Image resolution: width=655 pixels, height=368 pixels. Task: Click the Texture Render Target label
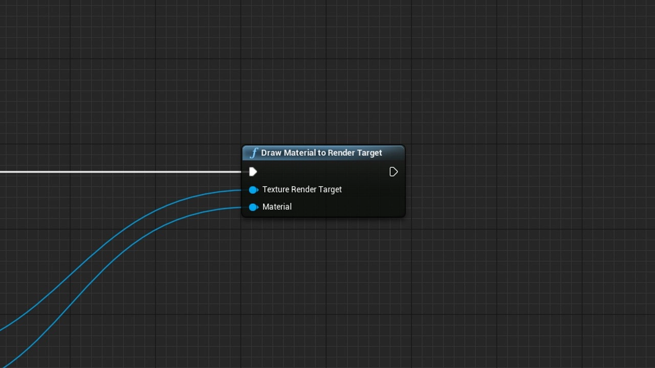pyautogui.click(x=302, y=190)
